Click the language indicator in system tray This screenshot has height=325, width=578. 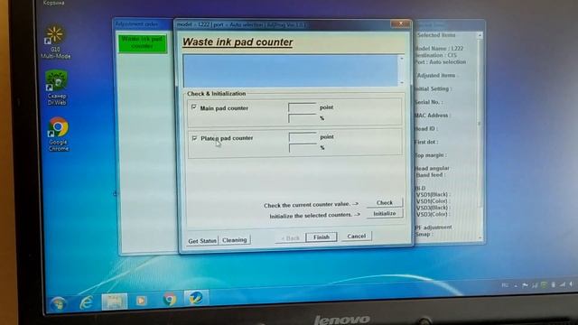coord(505,285)
